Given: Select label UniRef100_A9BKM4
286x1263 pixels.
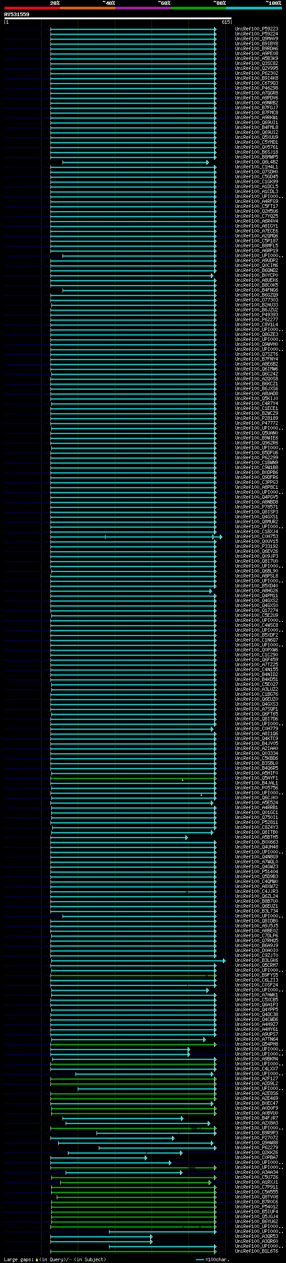Looking at the screenshot, I should tap(257, 1059).
